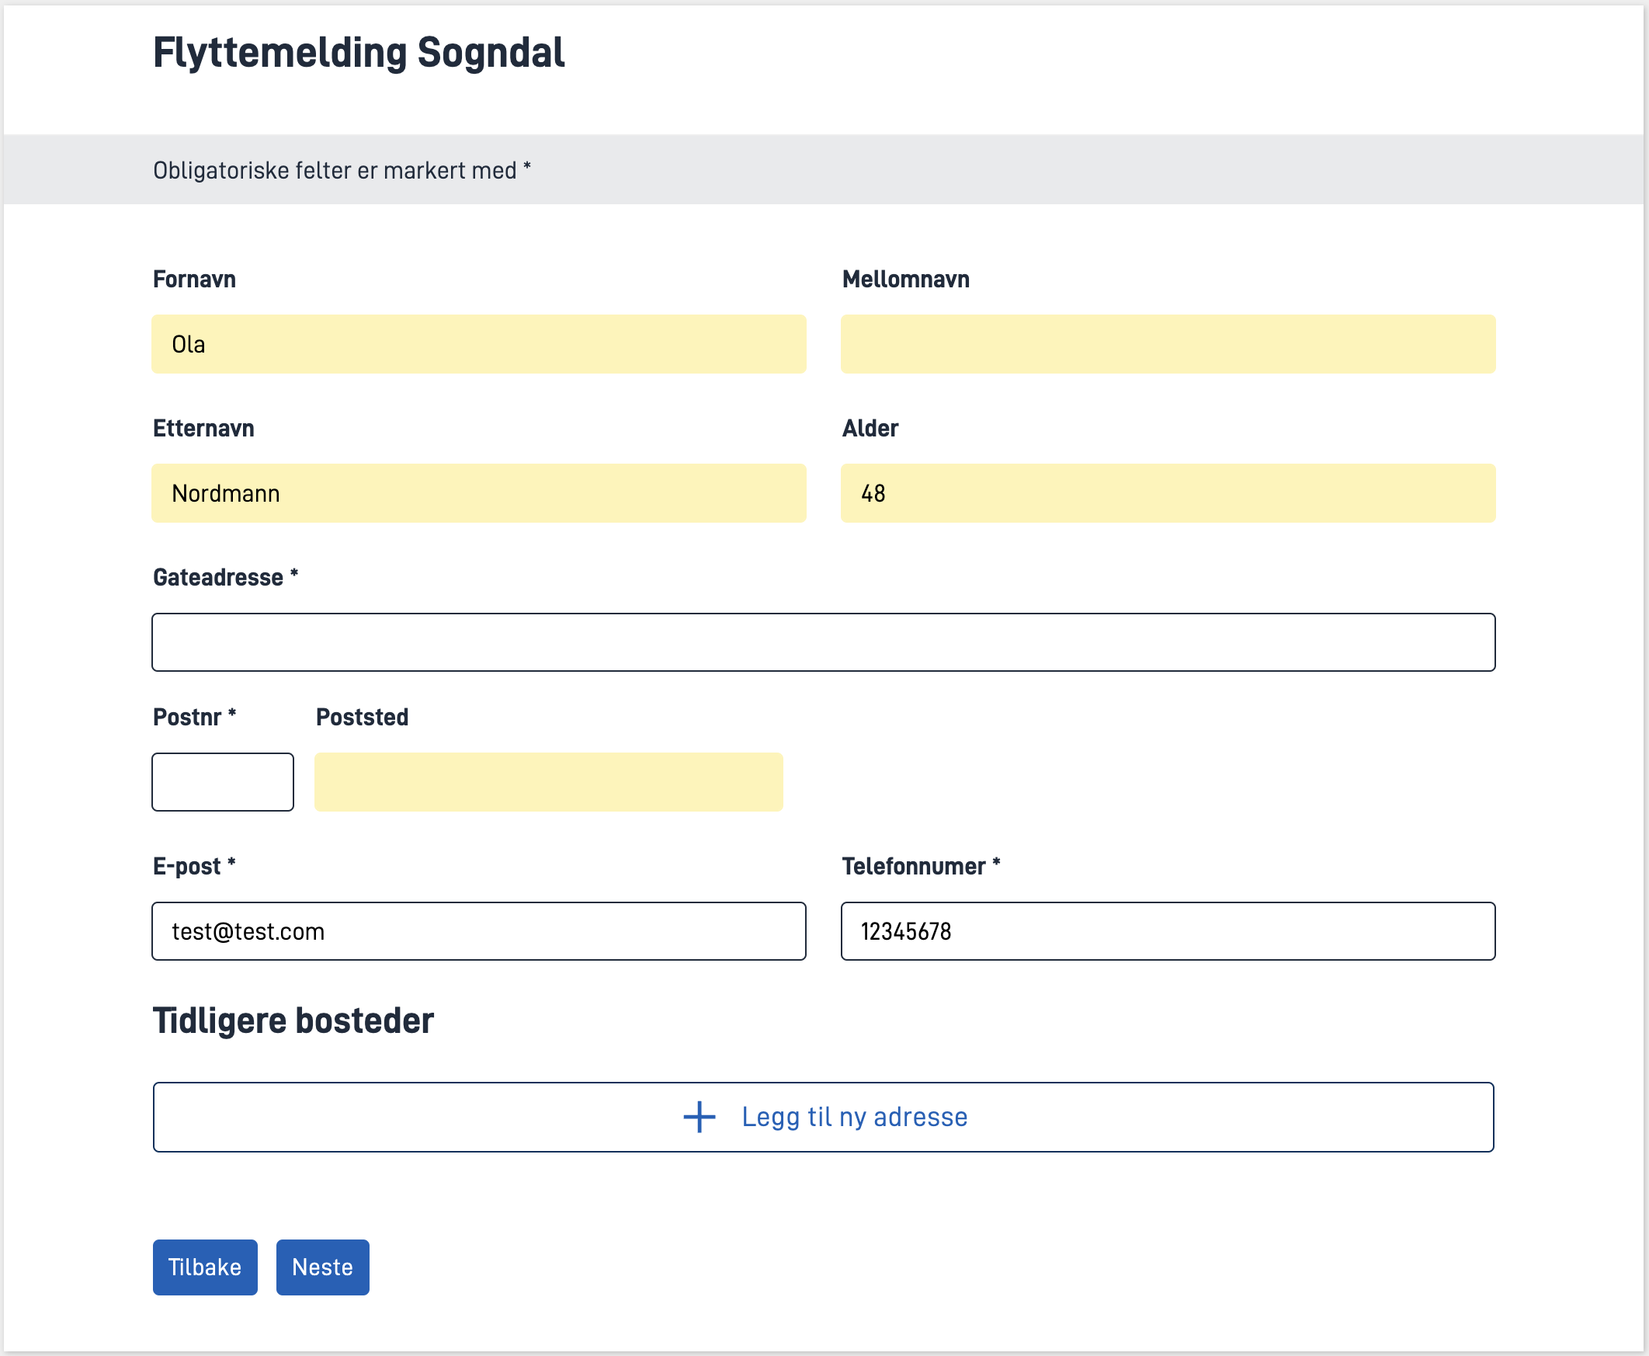Click the Telefonnumer label

(914, 866)
